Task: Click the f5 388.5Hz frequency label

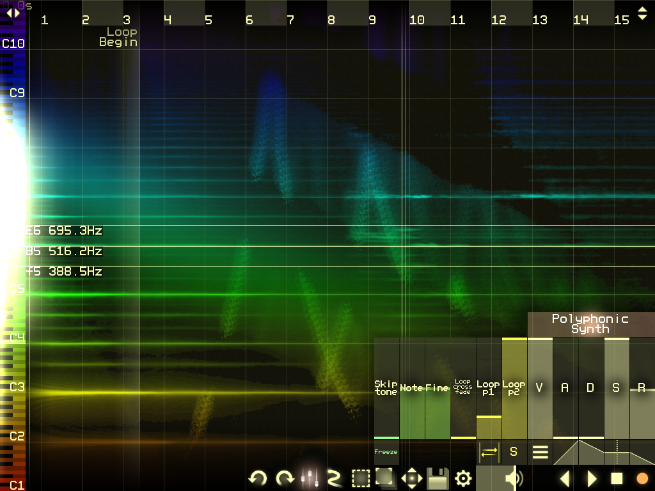Action: tap(65, 271)
